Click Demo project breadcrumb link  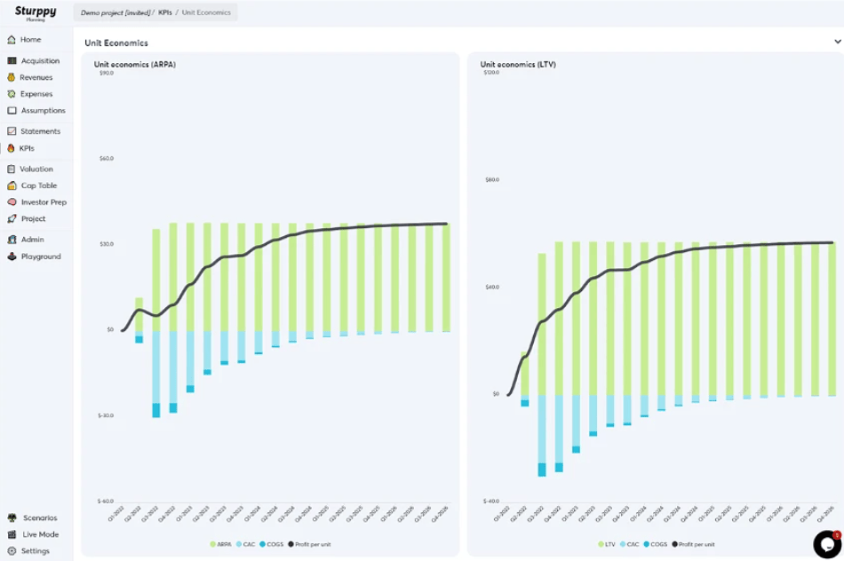(x=117, y=12)
